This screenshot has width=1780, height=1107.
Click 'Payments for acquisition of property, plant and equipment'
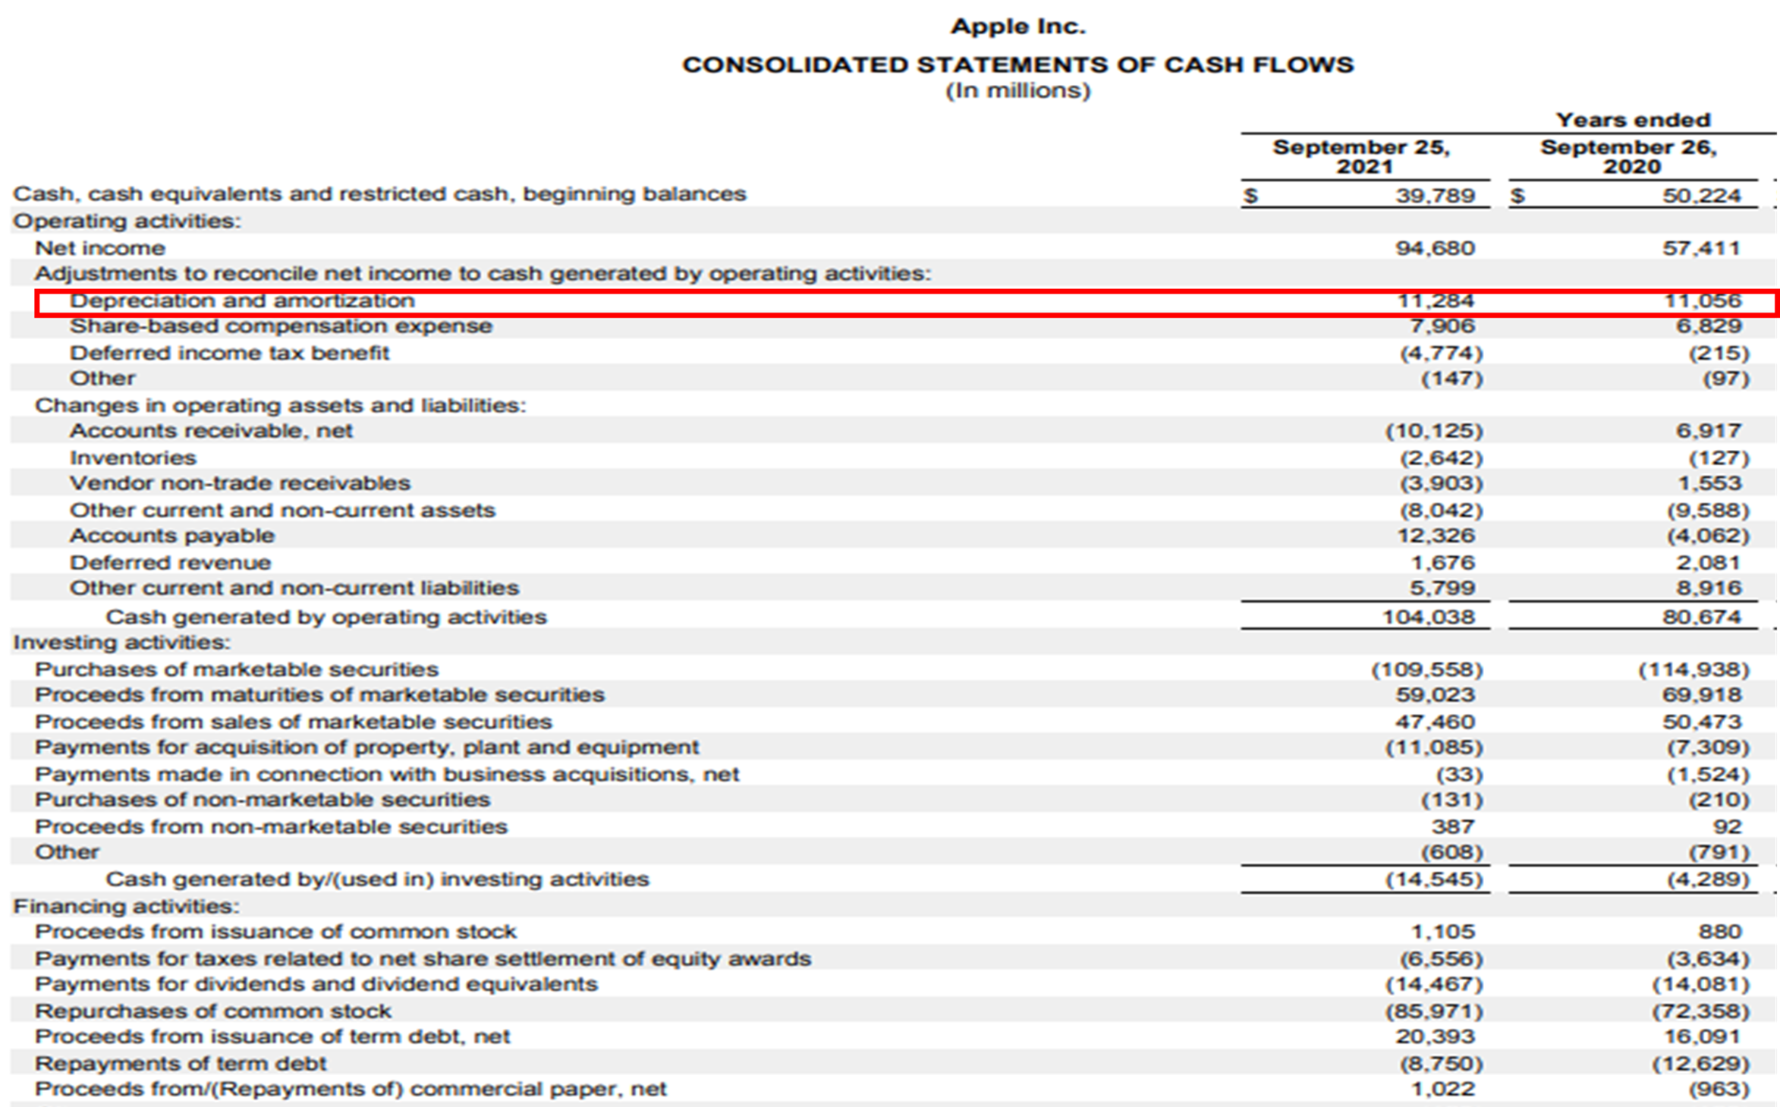(367, 747)
